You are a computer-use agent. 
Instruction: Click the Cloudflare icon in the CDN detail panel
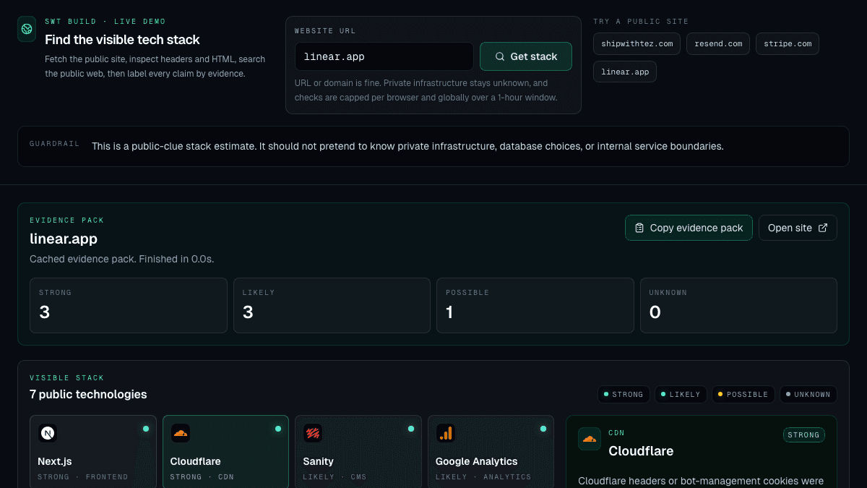590,439
